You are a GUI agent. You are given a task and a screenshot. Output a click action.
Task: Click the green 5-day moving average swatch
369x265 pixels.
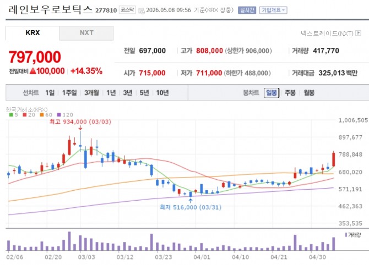(x=11, y=115)
